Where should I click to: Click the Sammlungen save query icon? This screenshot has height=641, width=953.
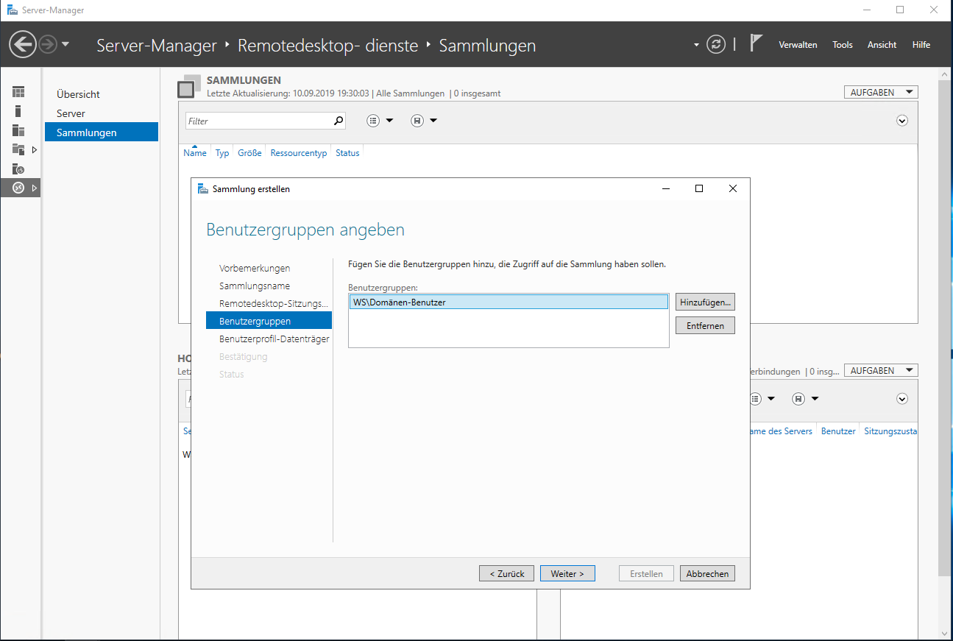pos(417,121)
